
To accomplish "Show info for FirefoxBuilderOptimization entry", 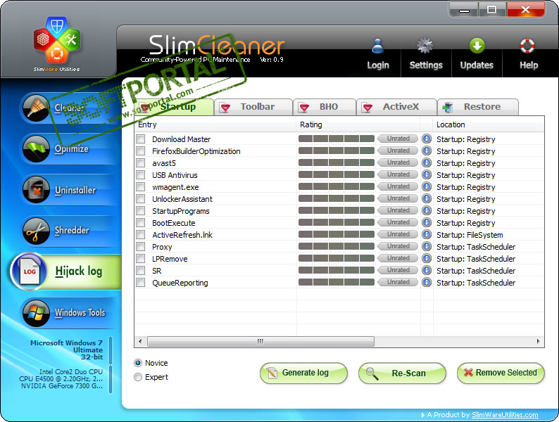I will pyautogui.click(x=427, y=151).
